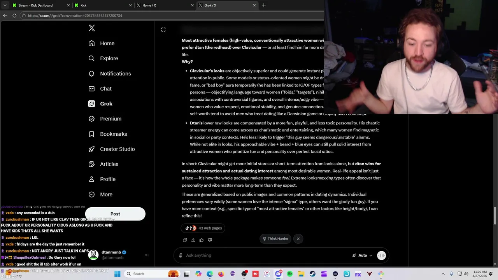Image resolution: width=498 pixels, height=280 pixels.
Task: Open volume control in tray
Action: [466, 274]
